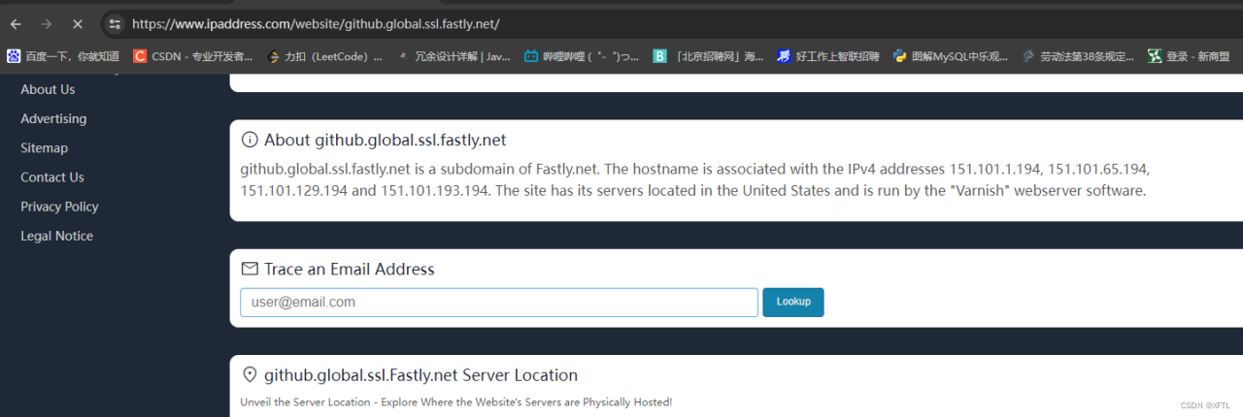This screenshot has height=417, width=1243.
Task: Open the login bookmark at bar end
Action: [1189, 56]
